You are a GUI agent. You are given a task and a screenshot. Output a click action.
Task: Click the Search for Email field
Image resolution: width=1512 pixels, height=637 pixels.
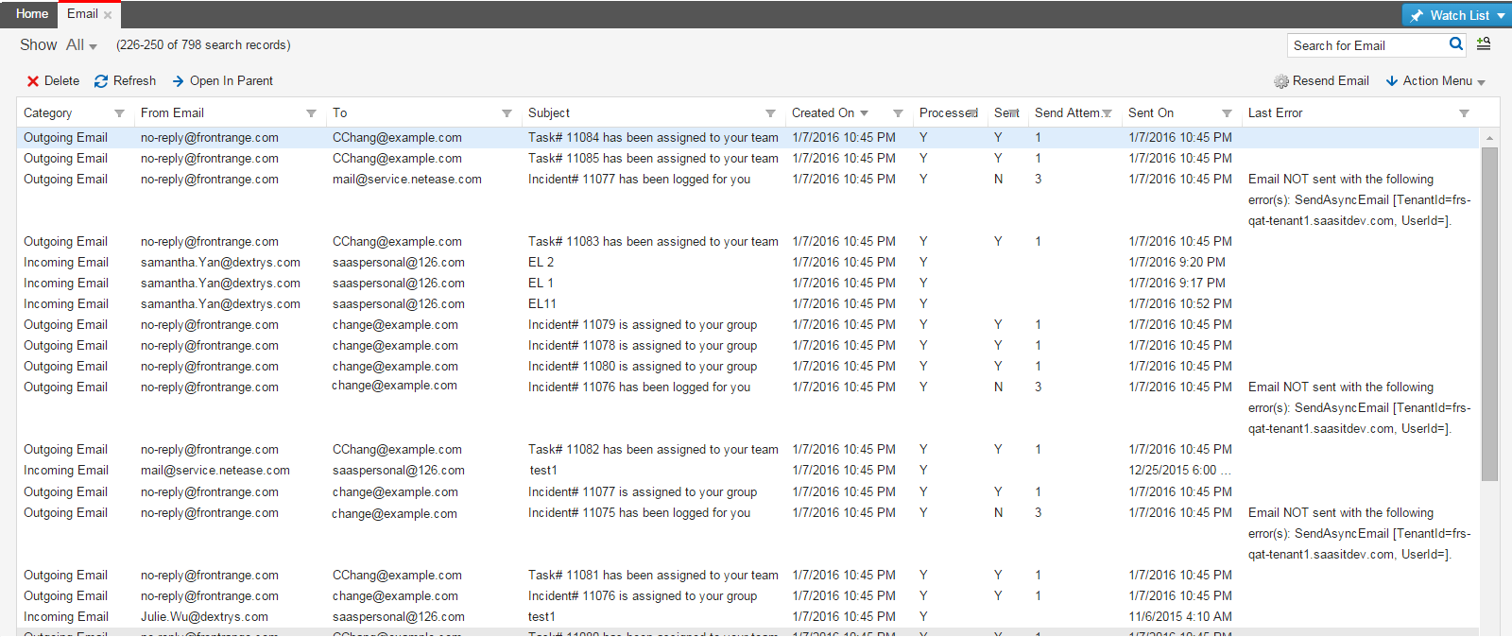(1366, 45)
